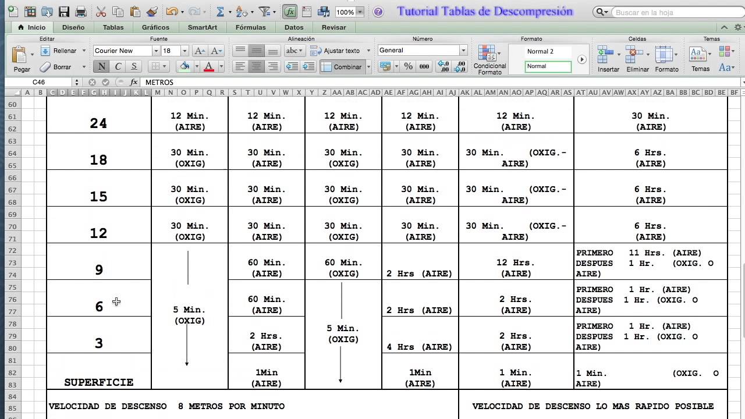
Task: Open the SmartArt tab
Action: coord(203,27)
